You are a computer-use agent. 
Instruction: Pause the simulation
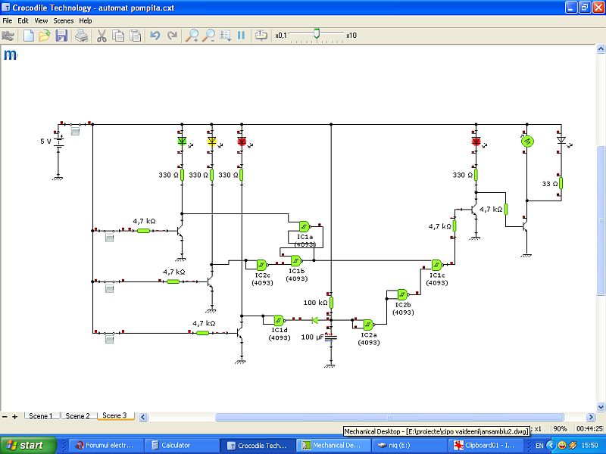pos(242,36)
